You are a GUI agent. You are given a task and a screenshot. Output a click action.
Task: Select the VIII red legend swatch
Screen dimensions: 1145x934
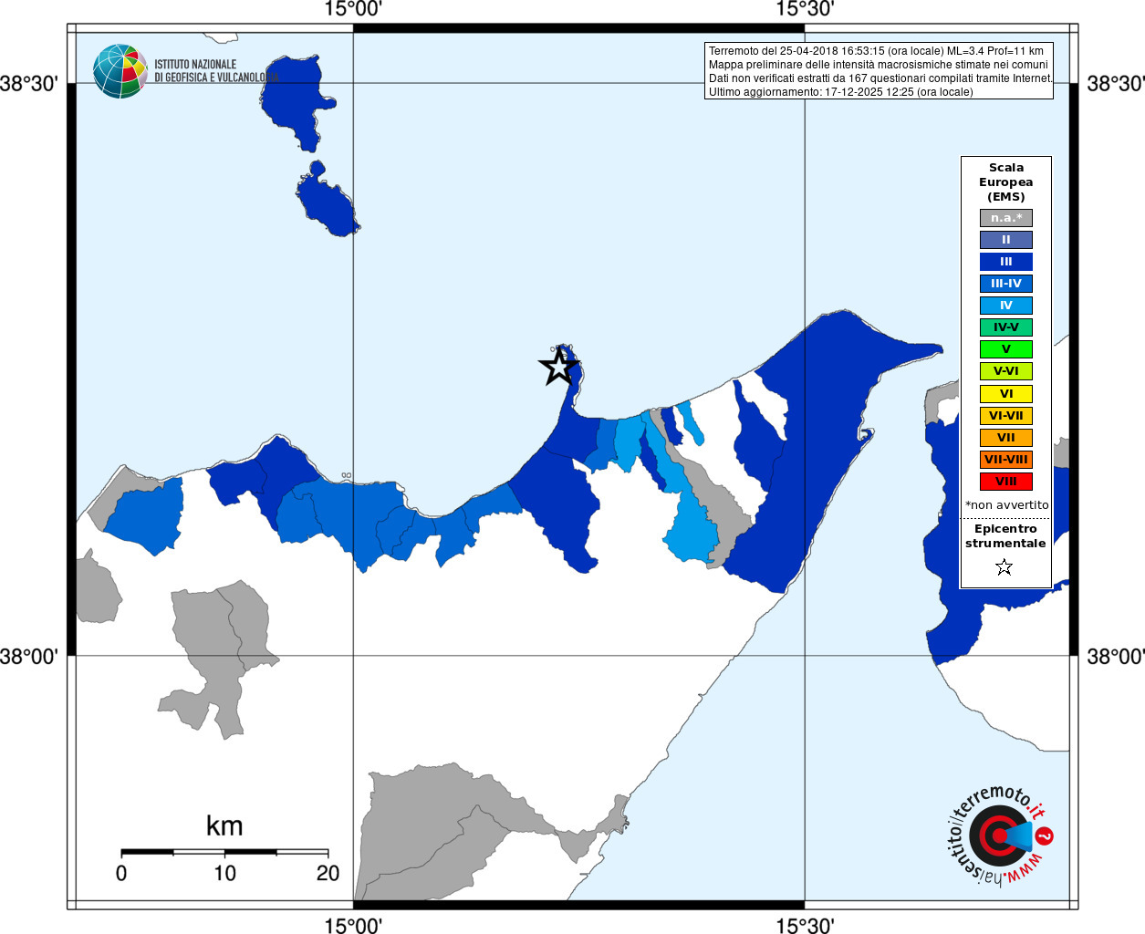pos(1005,482)
